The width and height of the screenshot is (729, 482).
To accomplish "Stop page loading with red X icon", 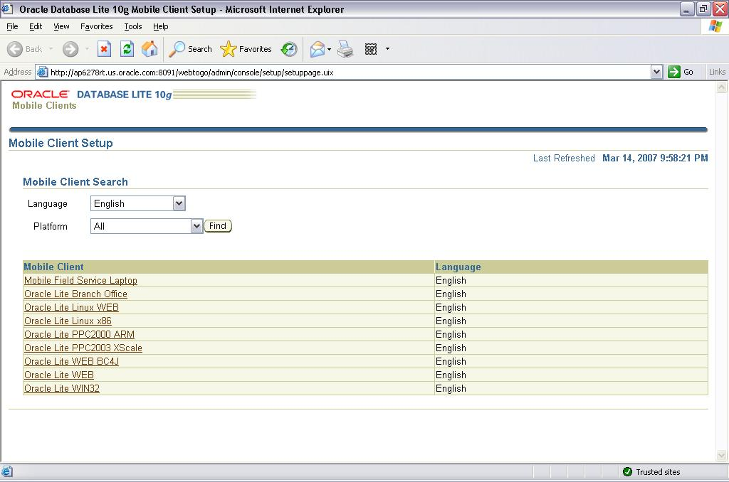I will pyautogui.click(x=104, y=49).
